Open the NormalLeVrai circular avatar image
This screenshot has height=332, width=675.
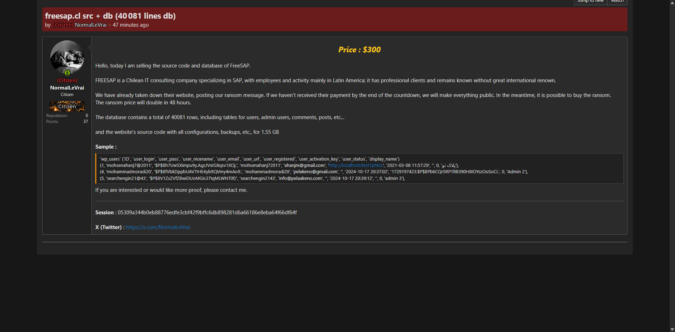coord(67,57)
